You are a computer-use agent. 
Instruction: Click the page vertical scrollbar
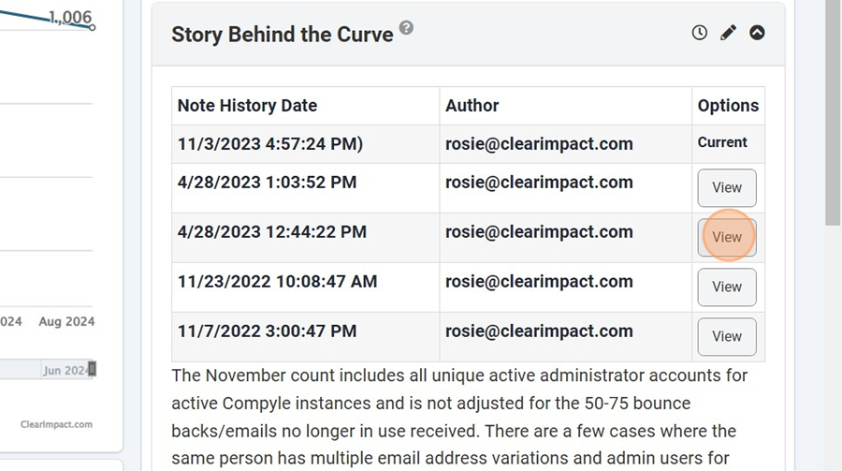(833, 113)
